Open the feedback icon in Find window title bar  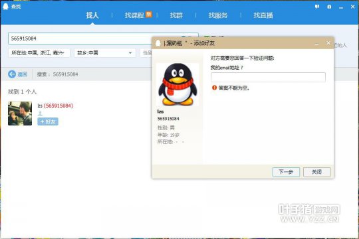click(317, 7)
